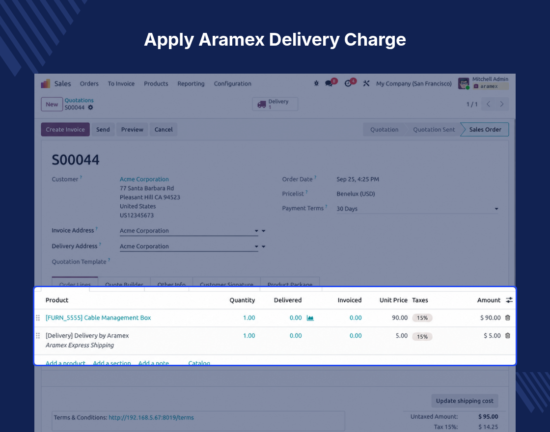Screen dimensions: 550x432
Task: Open the Terms & Conditions URL link
Action: 151,417
